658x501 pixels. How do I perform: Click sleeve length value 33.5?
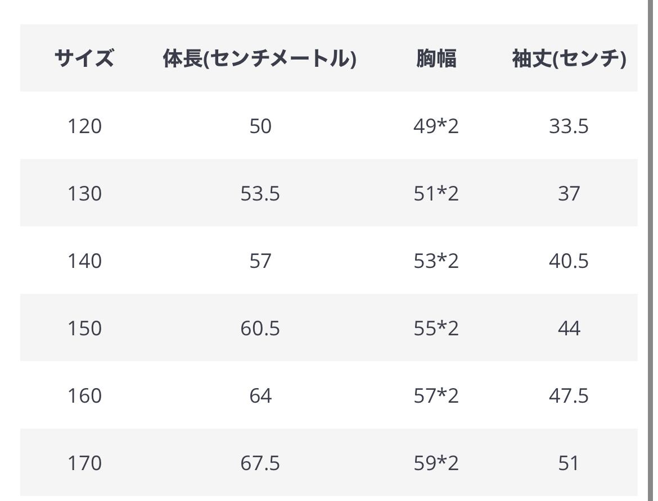(x=569, y=126)
